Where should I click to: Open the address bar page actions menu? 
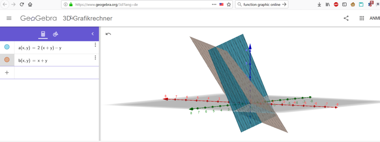[214, 4]
